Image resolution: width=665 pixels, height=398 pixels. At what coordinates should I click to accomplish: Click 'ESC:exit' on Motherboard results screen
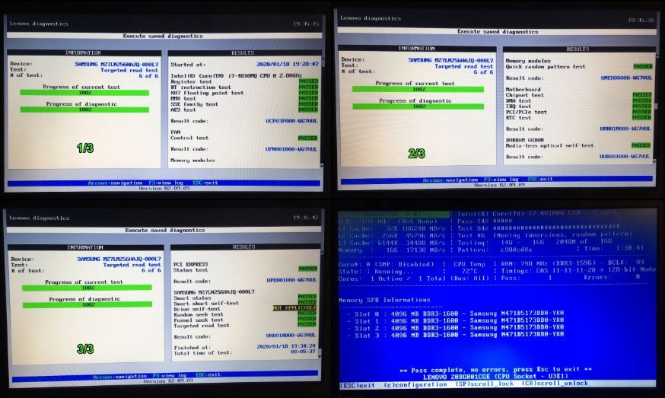pos(539,180)
